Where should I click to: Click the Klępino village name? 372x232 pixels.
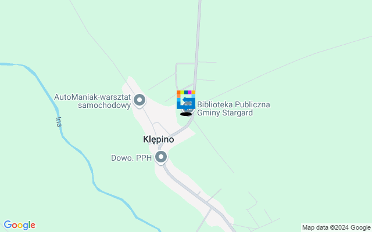[159, 139]
